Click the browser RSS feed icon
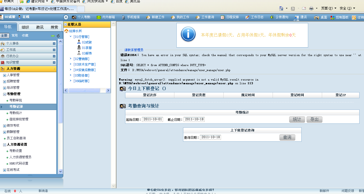 [293, 8]
